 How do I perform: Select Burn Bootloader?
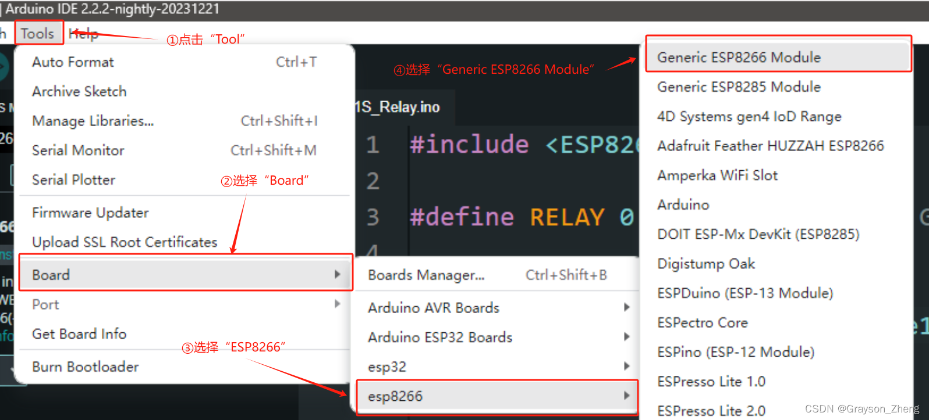click(184, 367)
